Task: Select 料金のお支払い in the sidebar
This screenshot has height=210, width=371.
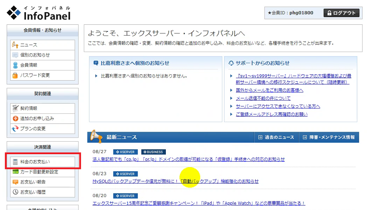Action: (43, 162)
